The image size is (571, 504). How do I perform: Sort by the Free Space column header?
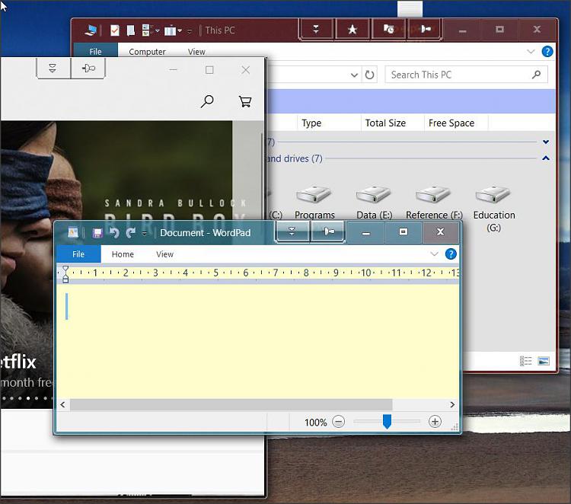[x=456, y=123]
